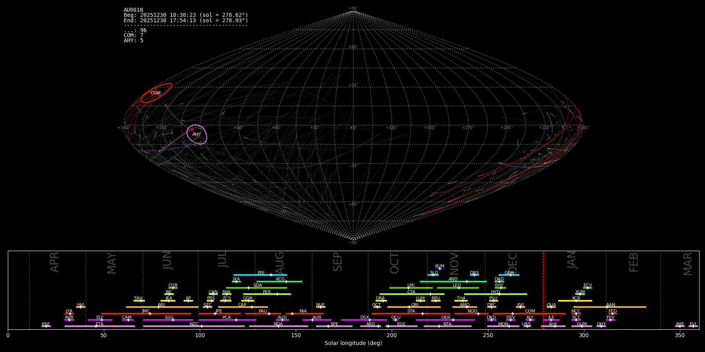Select the NZC shower label
Viewport: 705px width, 352px height.
(194, 324)
